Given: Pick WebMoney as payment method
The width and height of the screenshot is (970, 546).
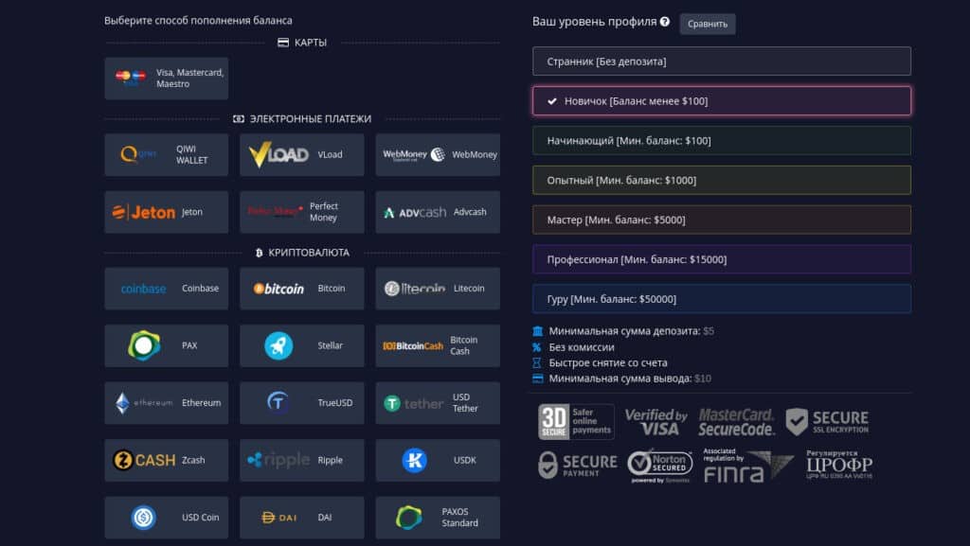Looking at the screenshot, I should (438, 155).
